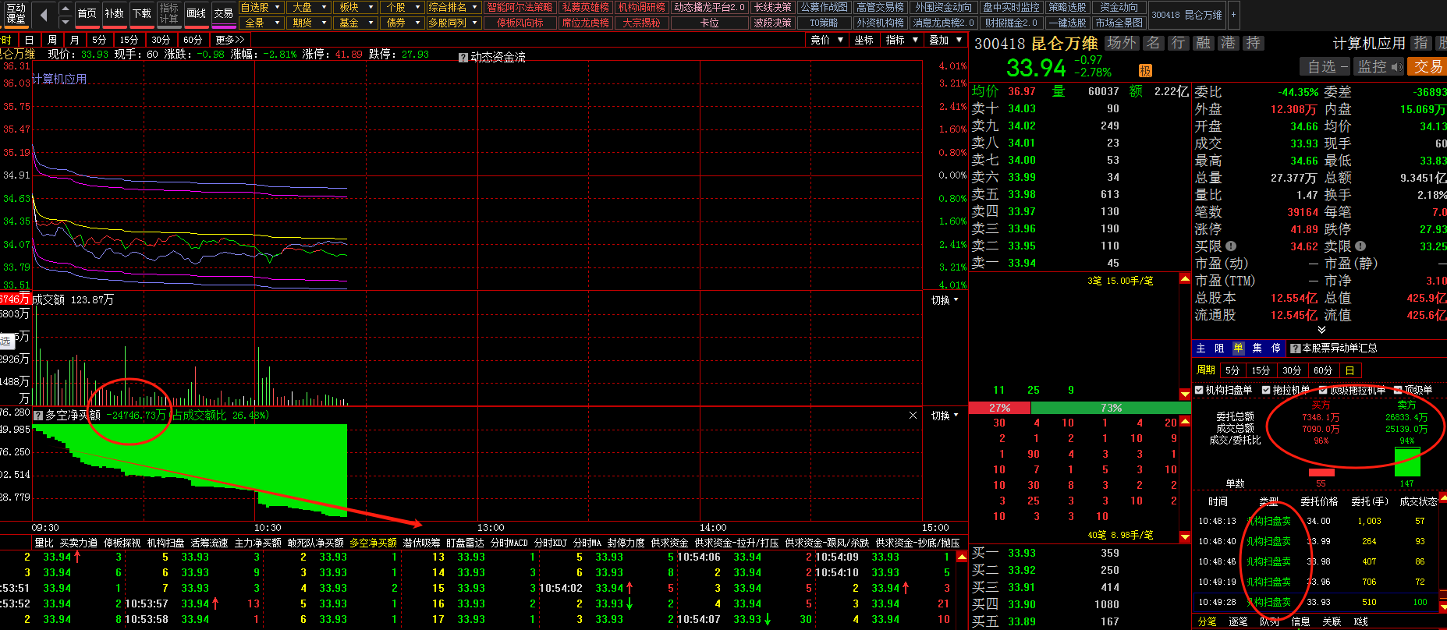Image resolution: width=1447 pixels, height=630 pixels.
Task: Expand the 综合排名 dropdown
Action: coord(452,7)
